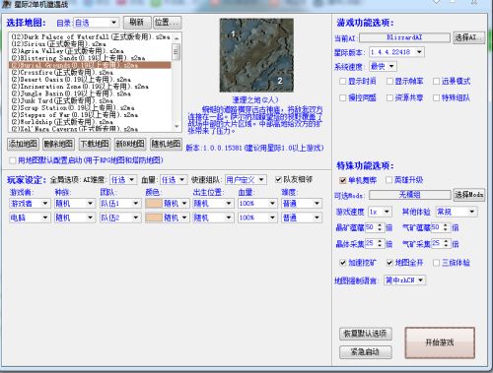This screenshot has height=373, width=493.
Task: Pick color swatch in 电脑 row
Action: (154, 218)
